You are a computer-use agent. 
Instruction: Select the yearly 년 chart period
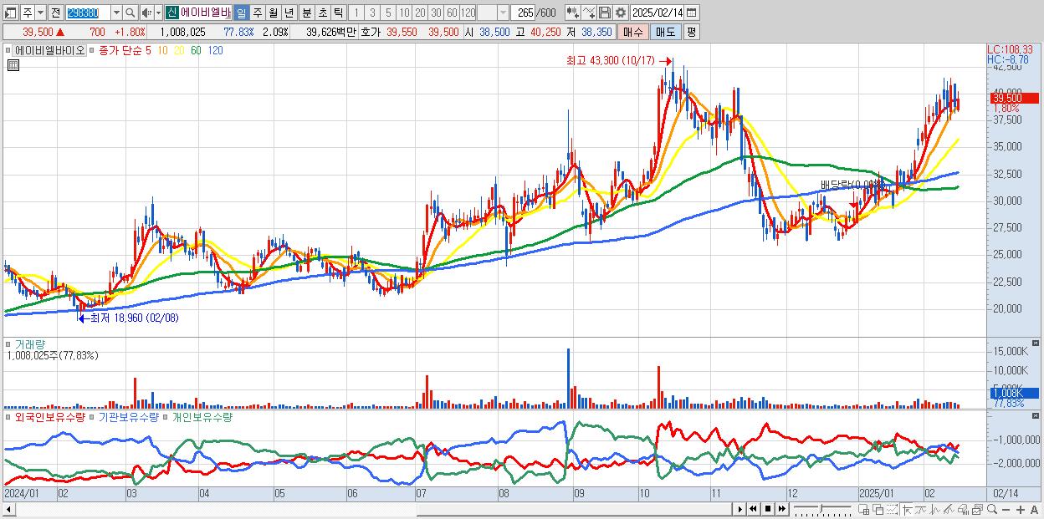[x=289, y=13]
